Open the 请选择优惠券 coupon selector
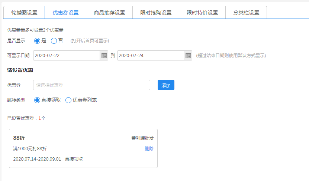Image resolution: width=309 pixels, height=181 pixels. [x=91, y=85]
